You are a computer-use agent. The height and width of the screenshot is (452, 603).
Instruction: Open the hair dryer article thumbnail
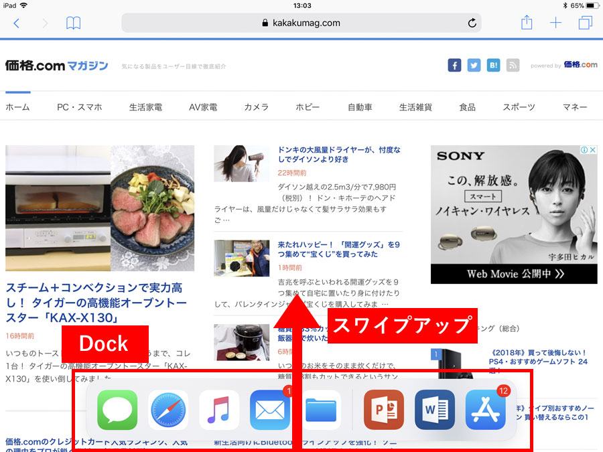(x=241, y=163)
